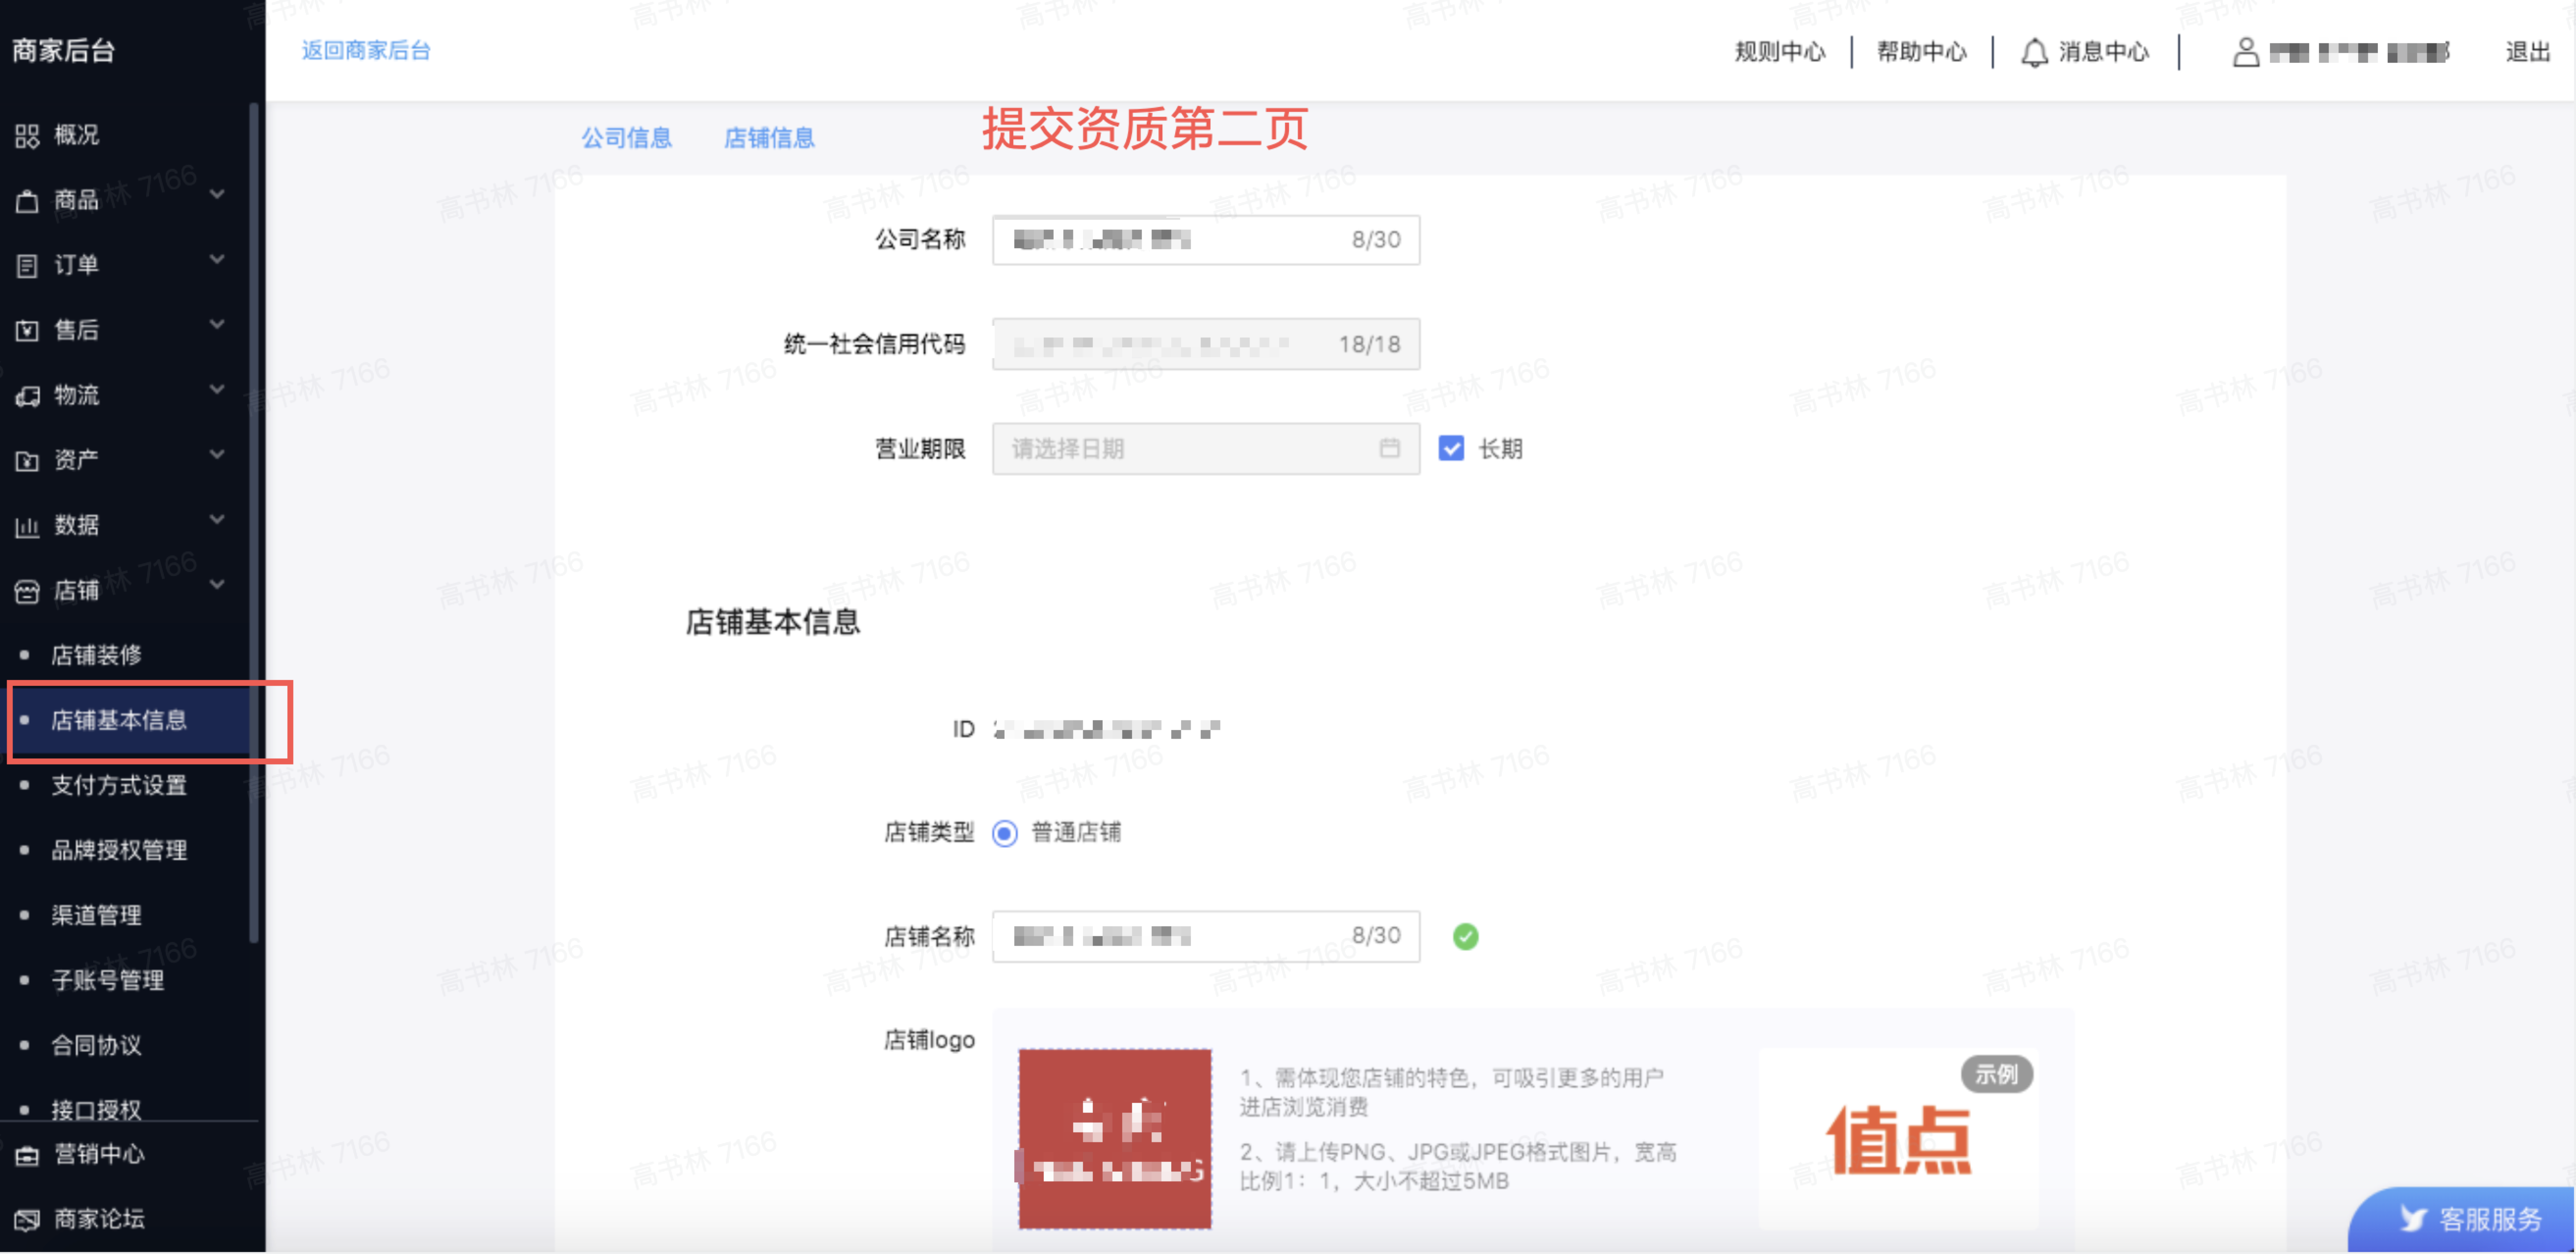Click the 返回商家后台 link
The image size is (2576, 1254).
tap(366, 51)
